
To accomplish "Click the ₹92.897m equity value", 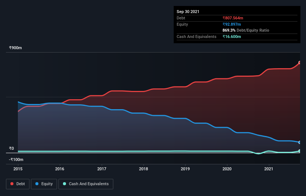I will pos(232,24).
